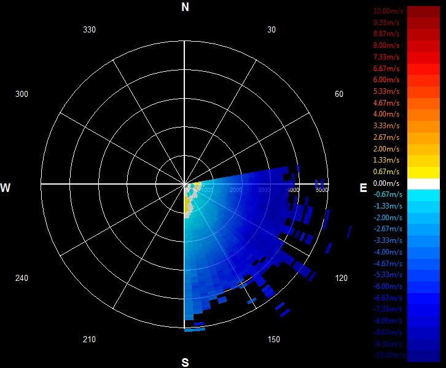The height and width of the screenshot is (368, 446).
Task: Click the 4.00m/s legend label
Action: (x=386, y=114)
